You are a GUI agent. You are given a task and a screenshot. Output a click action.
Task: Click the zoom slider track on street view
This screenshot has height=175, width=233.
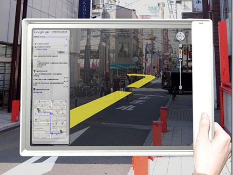[x=180, y=73]
